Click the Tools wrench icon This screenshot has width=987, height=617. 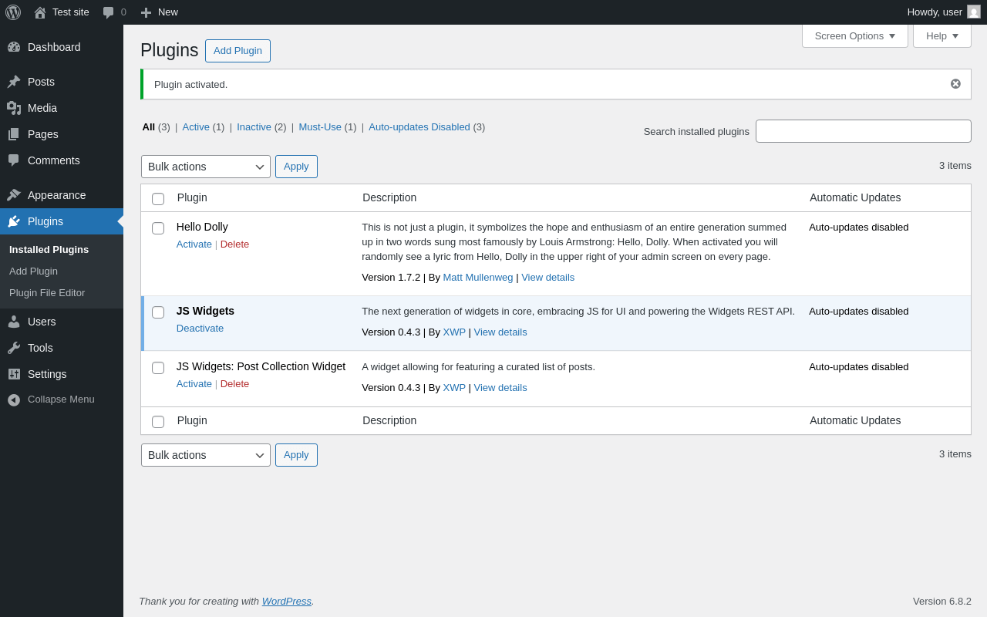tap(14, 348)
